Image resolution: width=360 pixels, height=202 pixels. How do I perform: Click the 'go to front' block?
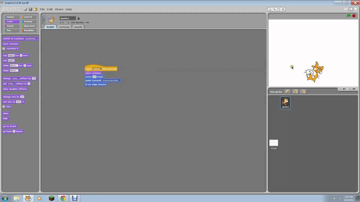(10, 126)
